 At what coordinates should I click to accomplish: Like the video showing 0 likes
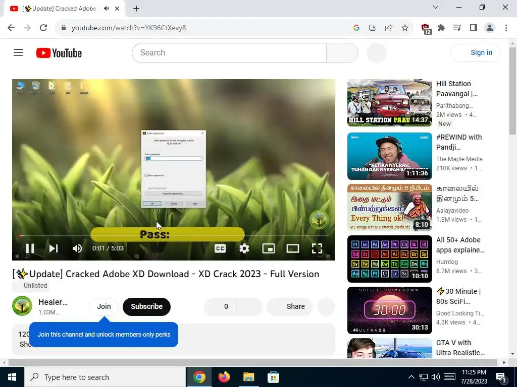pos(220,306)
